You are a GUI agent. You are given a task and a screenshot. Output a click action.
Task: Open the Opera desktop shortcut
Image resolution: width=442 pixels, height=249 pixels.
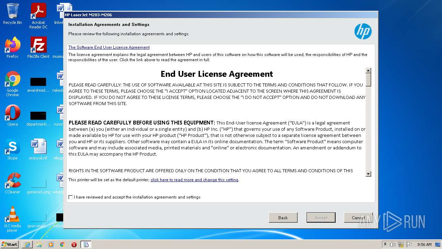[x=12, y=116]
